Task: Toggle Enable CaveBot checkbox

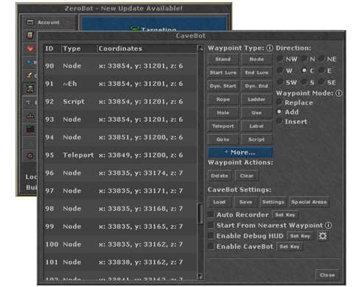Action: click(x=211, y=247)
